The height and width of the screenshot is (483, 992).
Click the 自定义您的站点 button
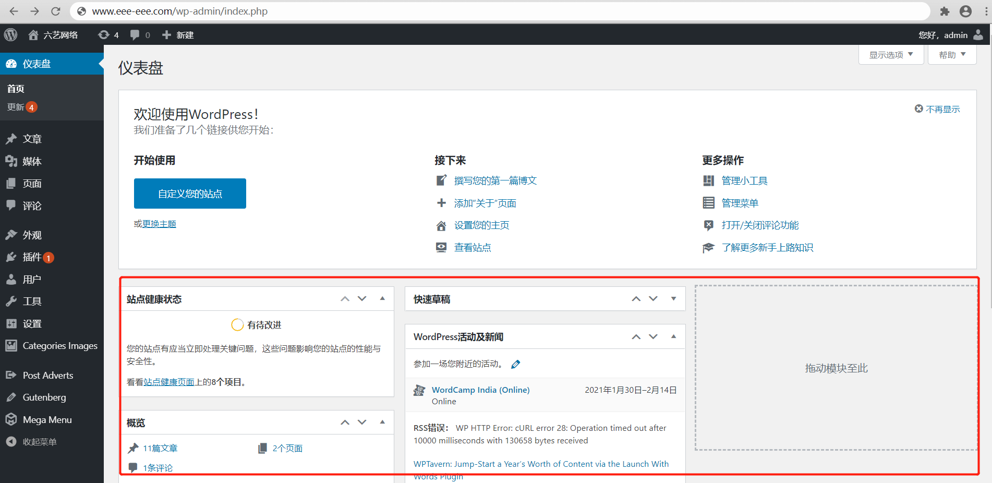[190, 194]
